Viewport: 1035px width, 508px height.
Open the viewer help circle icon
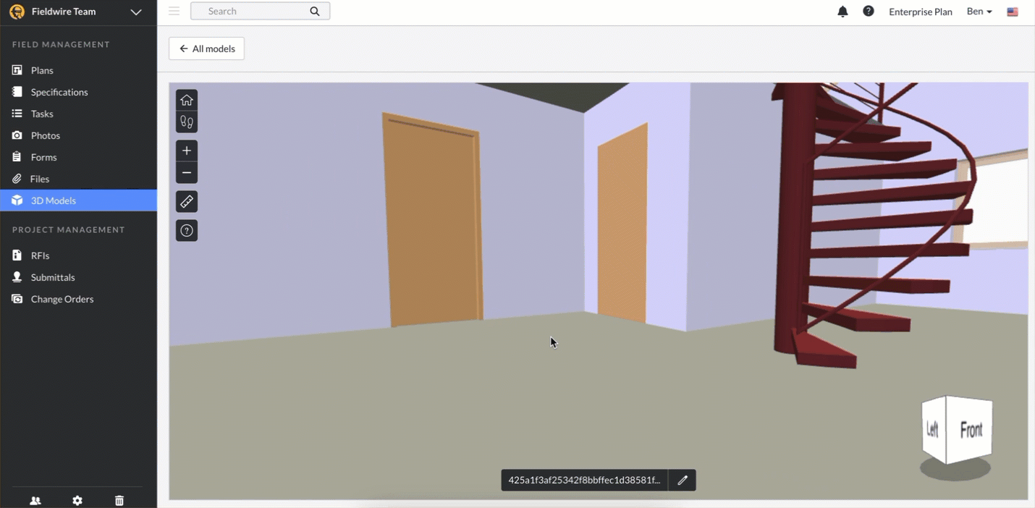coord(186,230)
